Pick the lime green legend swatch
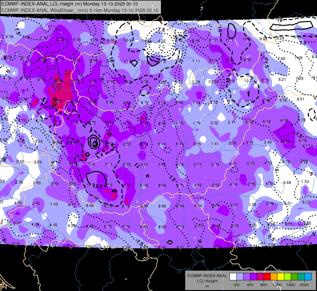The height and width of the screenshot is (291, 317). click(x=288, y=277)
